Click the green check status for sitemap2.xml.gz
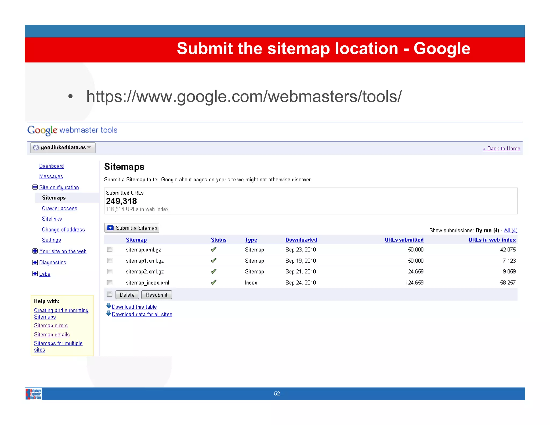 (214, 271)
